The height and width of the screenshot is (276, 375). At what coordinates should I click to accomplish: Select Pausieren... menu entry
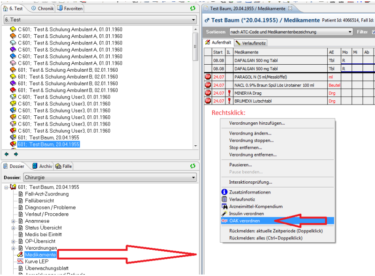240,165
